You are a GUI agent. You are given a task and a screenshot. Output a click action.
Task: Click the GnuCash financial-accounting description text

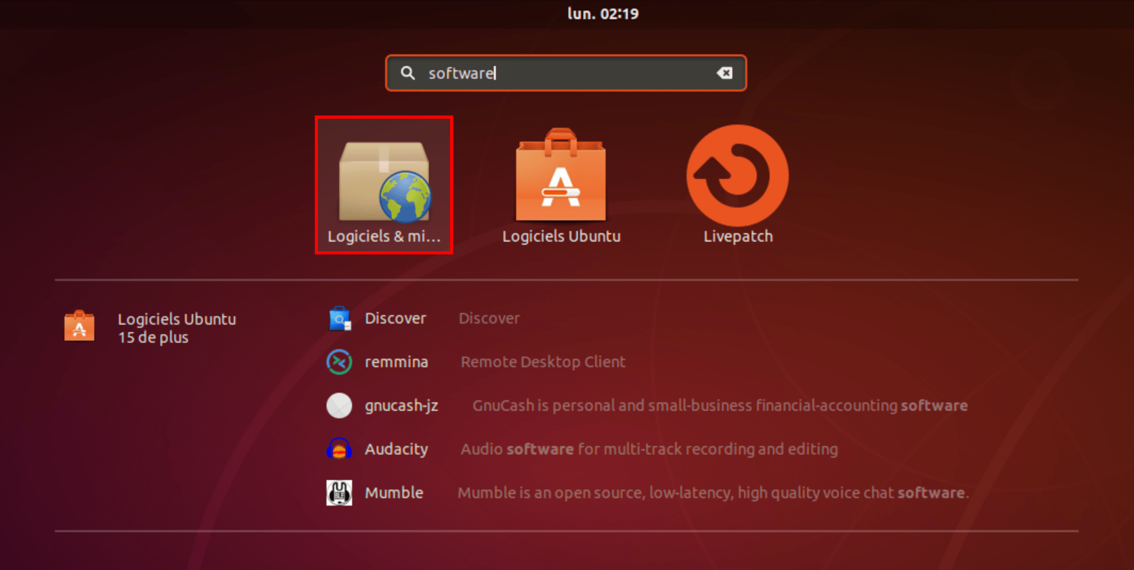(x=720, y=406)
